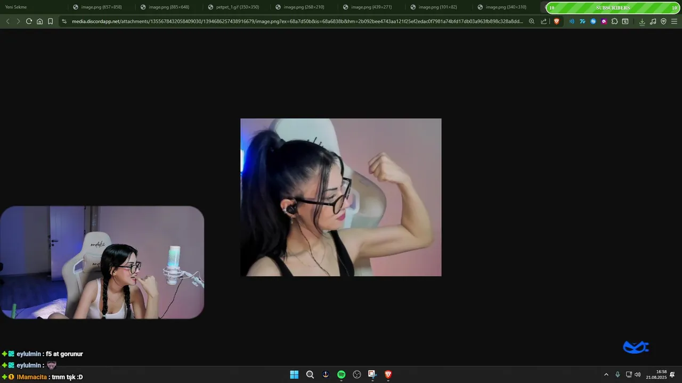Click the webcam overlay video
The width and height of the screenshot is (682, 383).
click(102, 263)
